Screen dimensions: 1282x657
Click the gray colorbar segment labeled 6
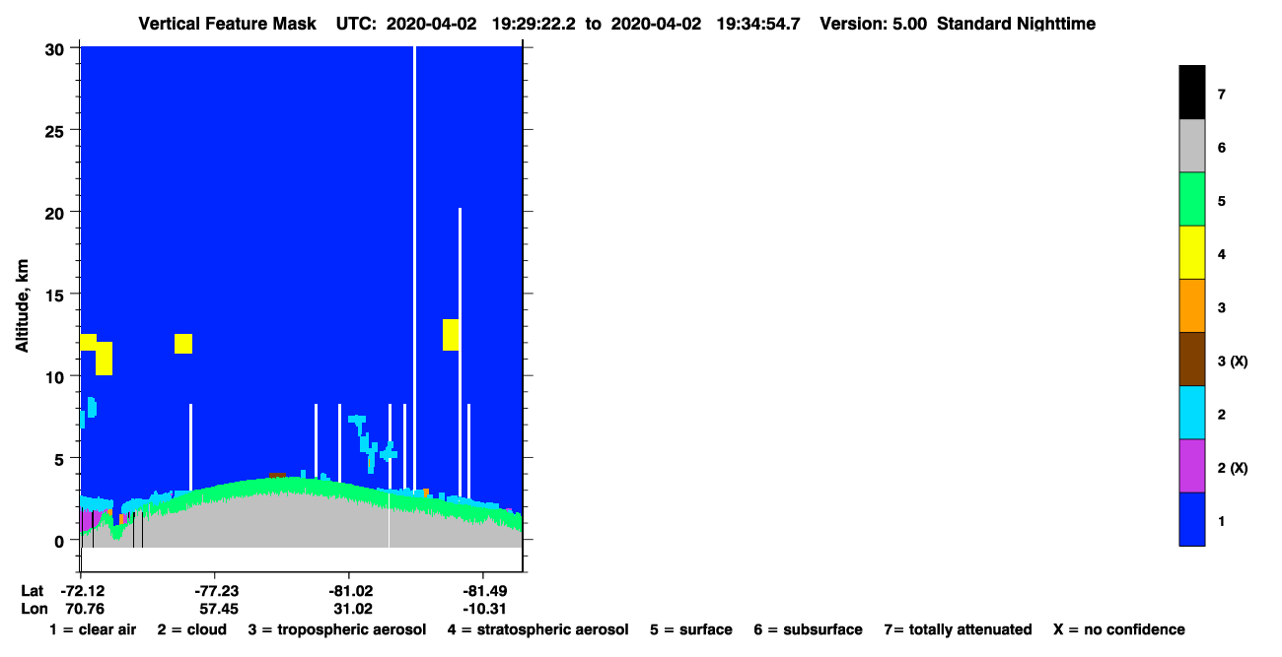pos(1191,146)
